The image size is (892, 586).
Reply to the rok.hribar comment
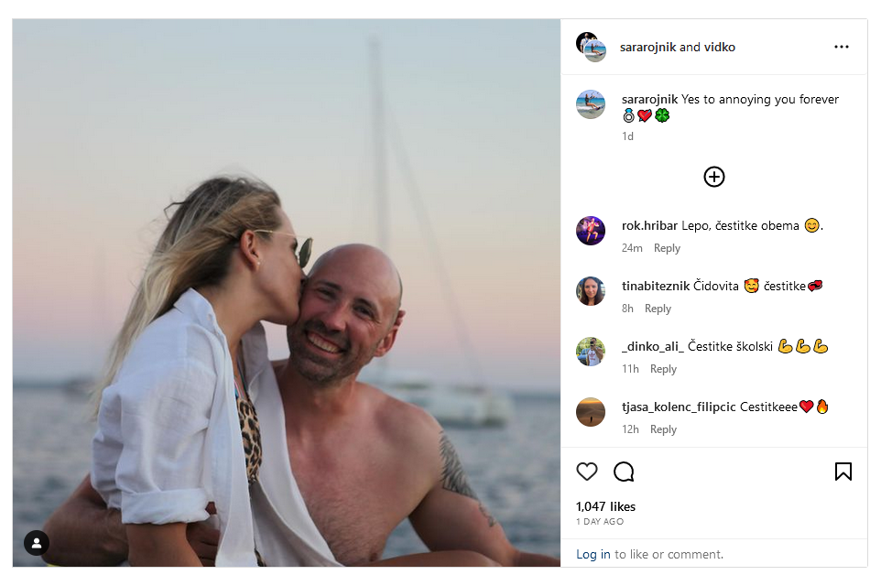(x=667, y=248)
